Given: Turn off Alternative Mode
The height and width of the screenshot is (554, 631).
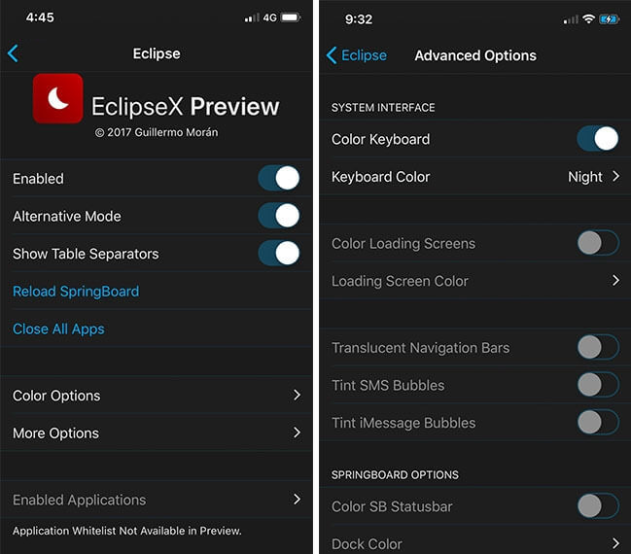Looking at the screenshot, I should pyautogui.click(x=279, y=216).
